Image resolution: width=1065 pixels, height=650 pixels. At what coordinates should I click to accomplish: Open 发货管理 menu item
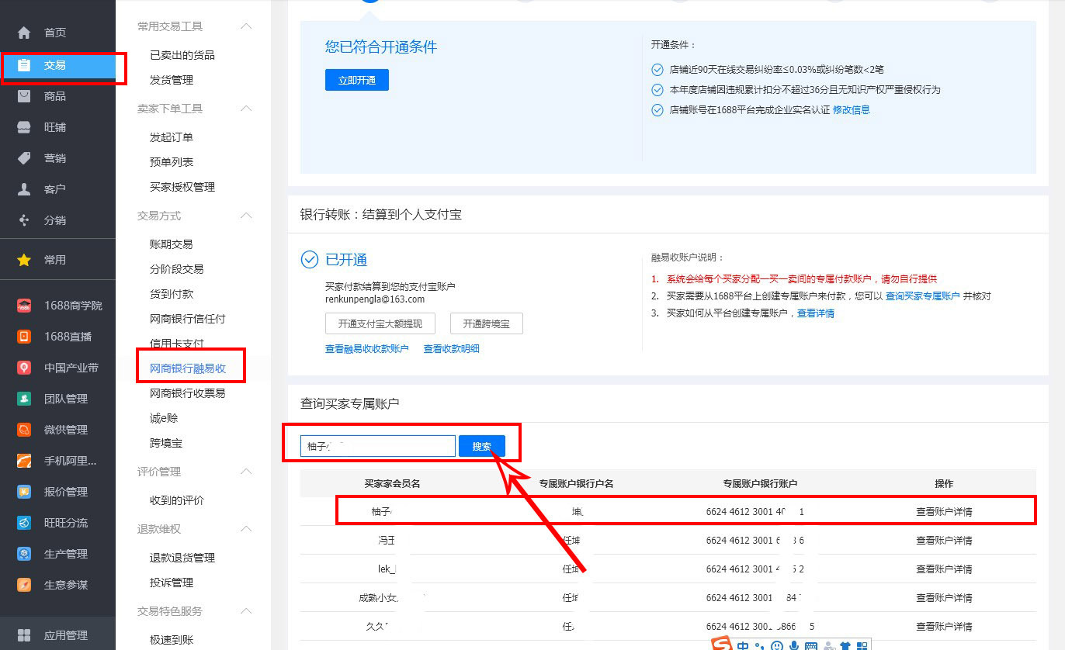(172, 80)
